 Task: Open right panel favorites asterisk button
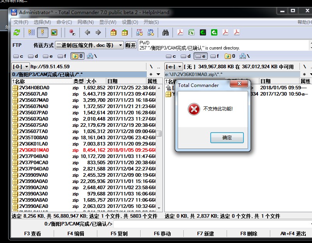(304, 74)
